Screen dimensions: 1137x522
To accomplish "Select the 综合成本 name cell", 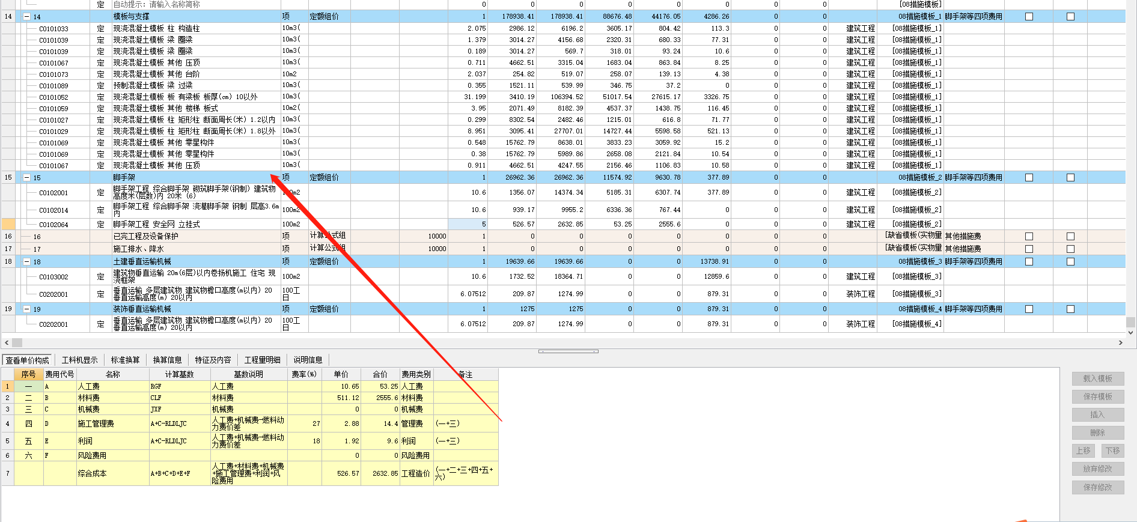I will 112,473.
